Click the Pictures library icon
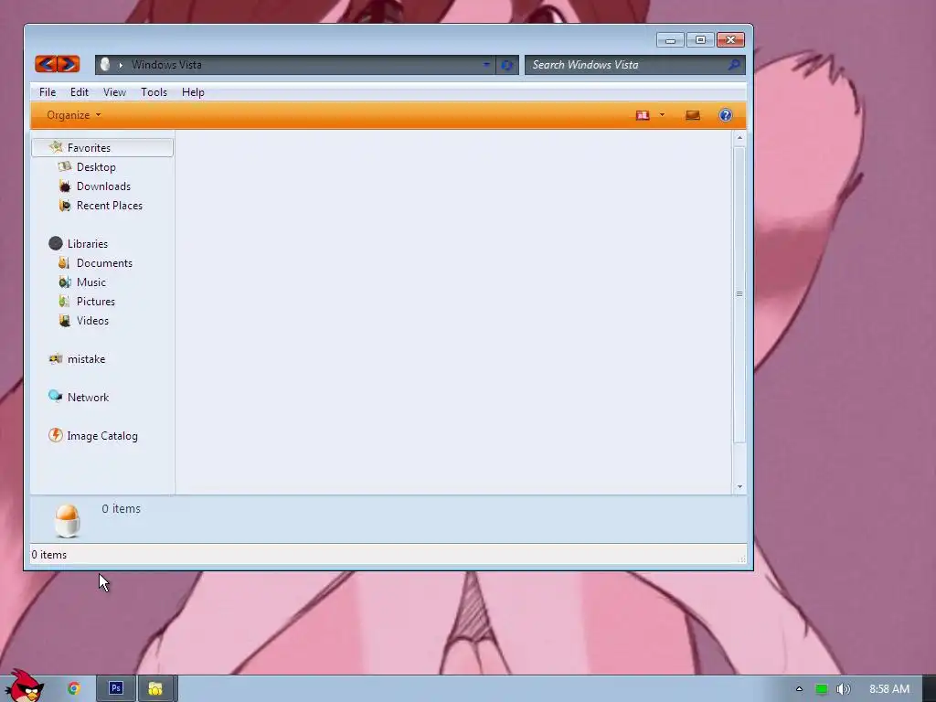The width and height of the screenshot is (936, 702). pyautogui.click(x=65, y=301)
